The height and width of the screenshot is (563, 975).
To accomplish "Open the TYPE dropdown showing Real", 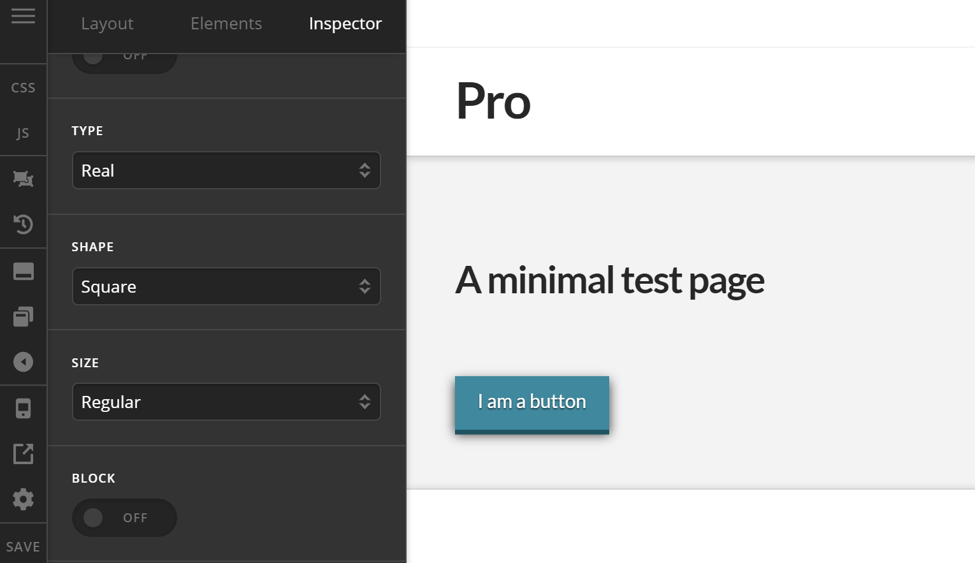I will 226,170.
